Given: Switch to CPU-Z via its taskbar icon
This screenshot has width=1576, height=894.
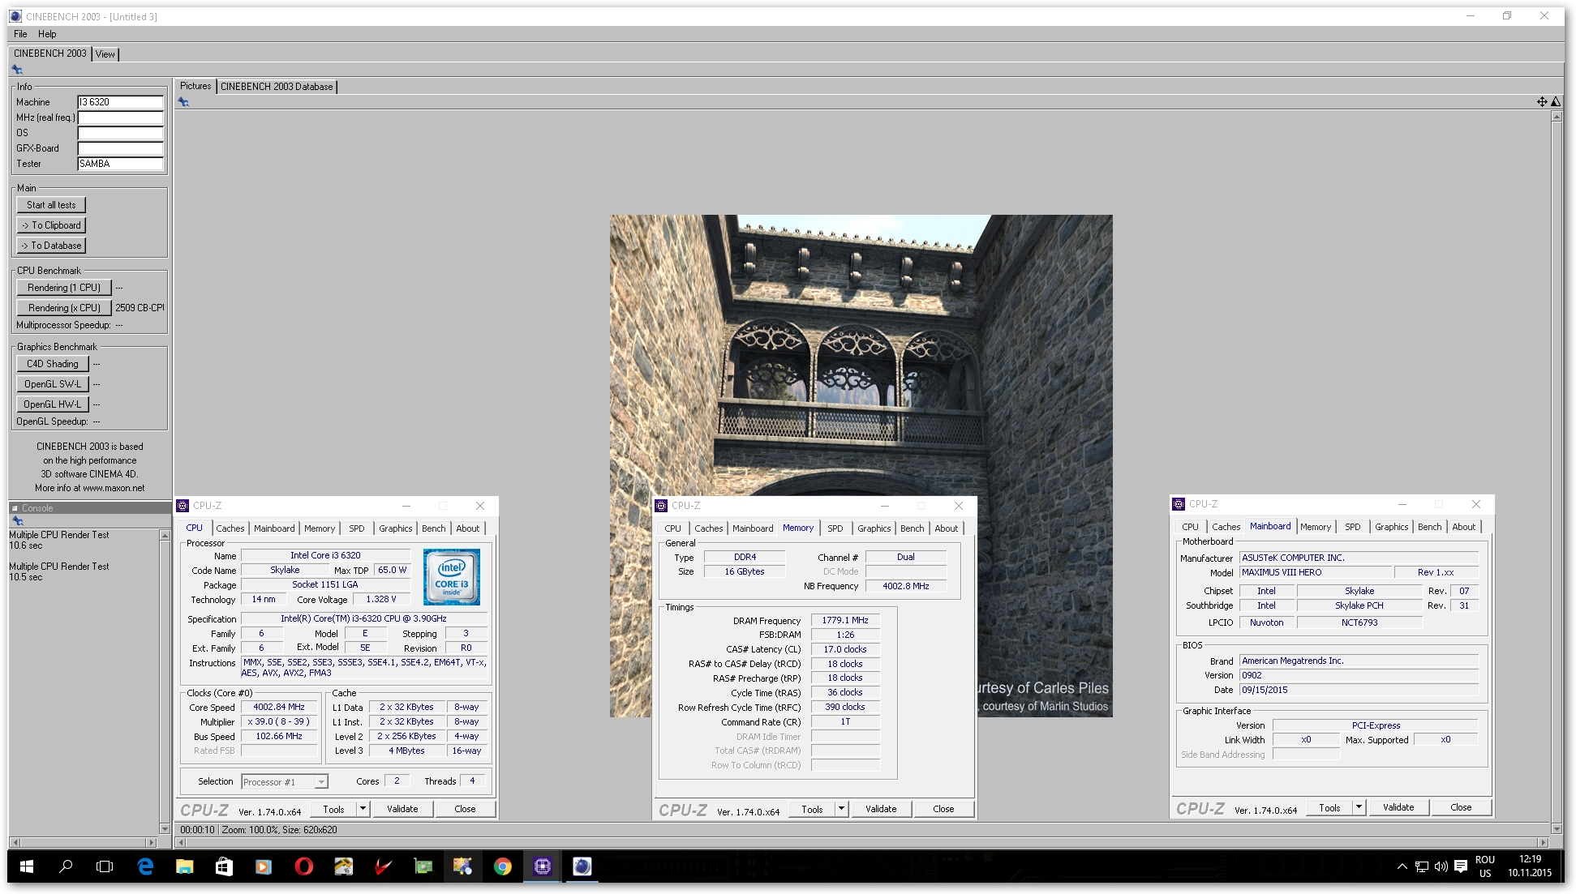Looking at the screenshot, I should (542, 866).
